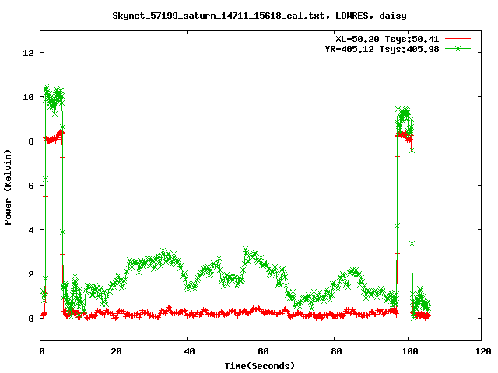Viewport: 498px width, 373px height.
Task: Click the red line sample for XL legend
Action: click(x=458, y=39)
